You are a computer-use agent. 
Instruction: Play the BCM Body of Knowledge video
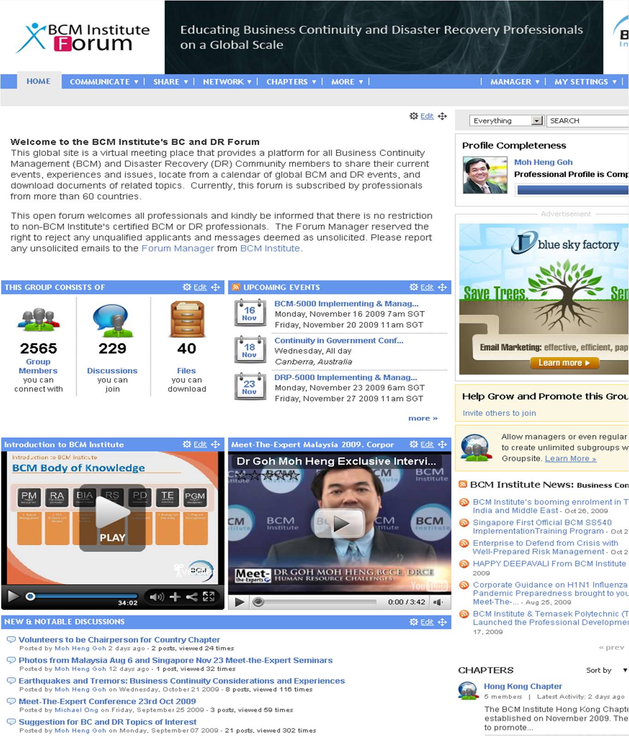[112, 518]
